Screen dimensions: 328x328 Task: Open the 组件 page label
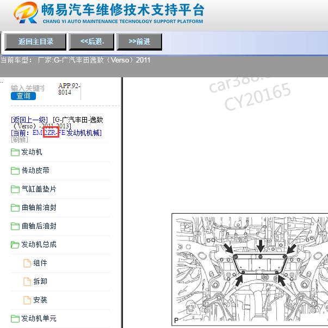pos(40,263)
